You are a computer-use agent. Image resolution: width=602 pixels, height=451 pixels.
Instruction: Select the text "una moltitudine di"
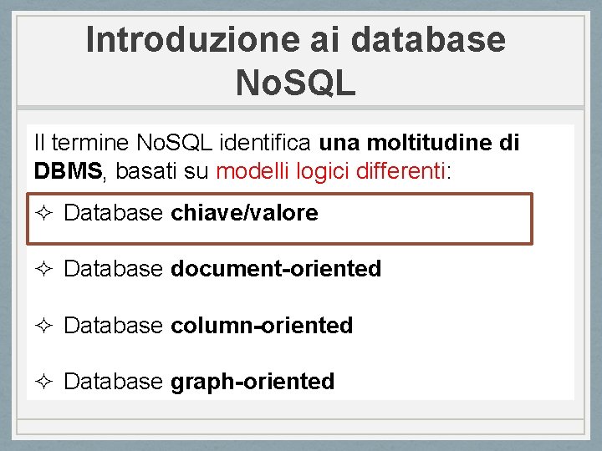(419, 142)
